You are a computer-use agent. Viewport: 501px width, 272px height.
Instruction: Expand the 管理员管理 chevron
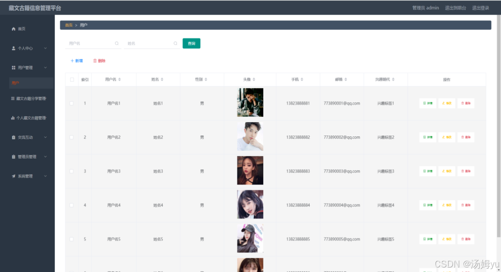pos(46,156)
